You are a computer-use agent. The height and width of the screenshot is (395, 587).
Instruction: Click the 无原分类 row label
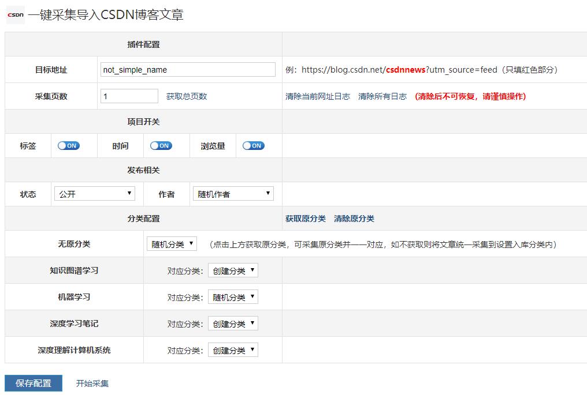point(74,244)
